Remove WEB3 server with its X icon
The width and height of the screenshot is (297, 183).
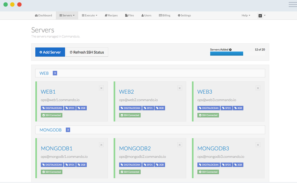click(x=258, y=88)
